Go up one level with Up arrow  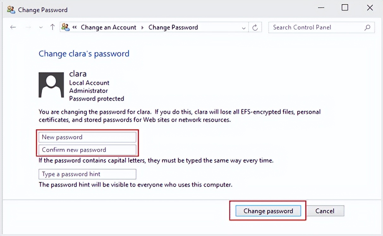[52, 27]
